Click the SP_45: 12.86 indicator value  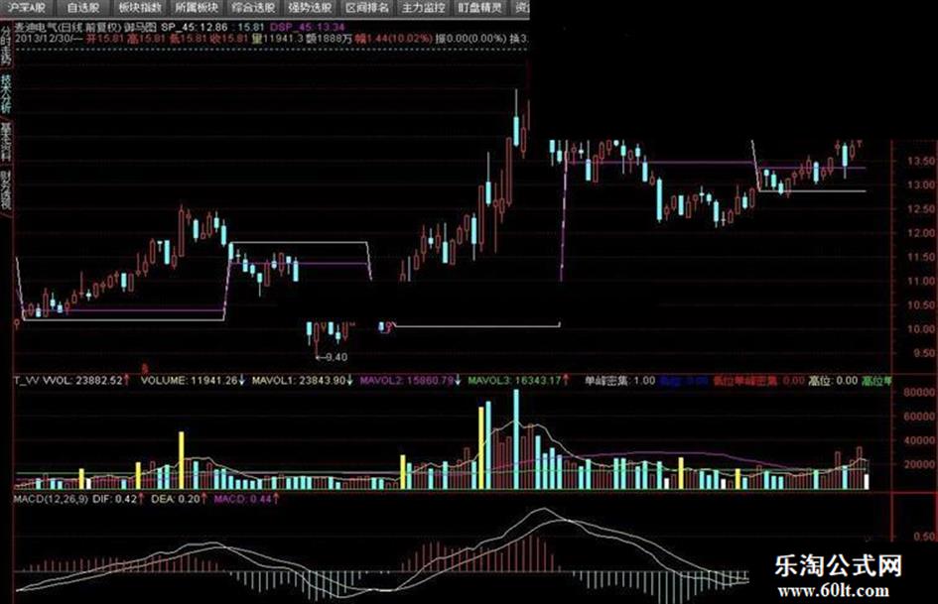(195, 27)
